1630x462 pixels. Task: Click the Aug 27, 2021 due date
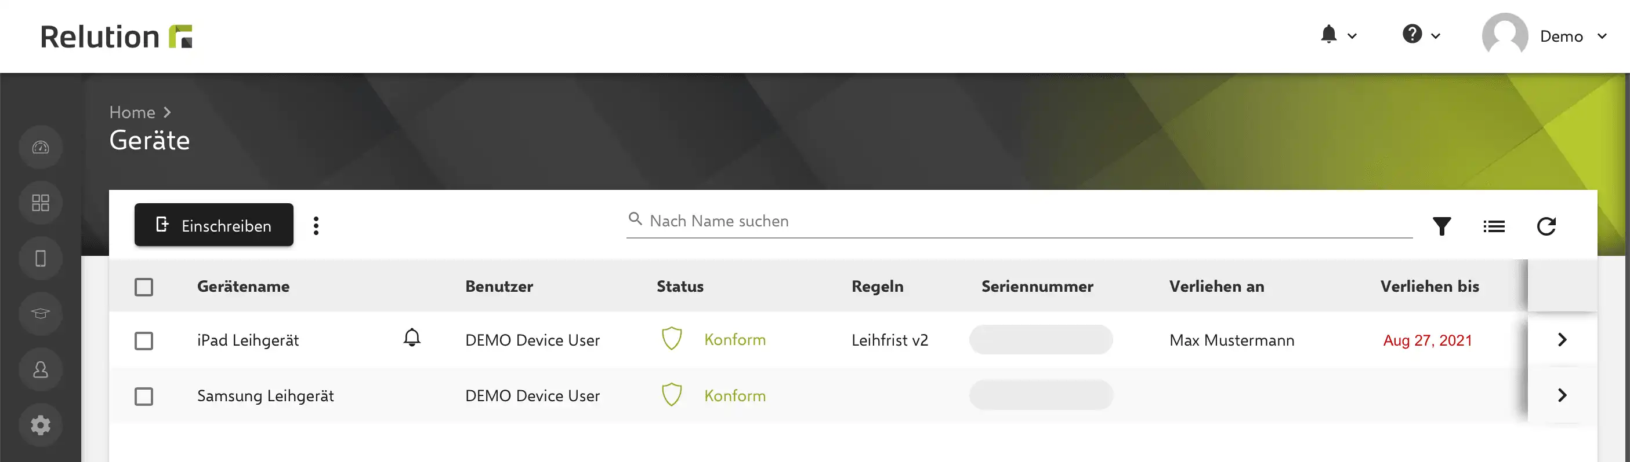tap(1427, 340)
